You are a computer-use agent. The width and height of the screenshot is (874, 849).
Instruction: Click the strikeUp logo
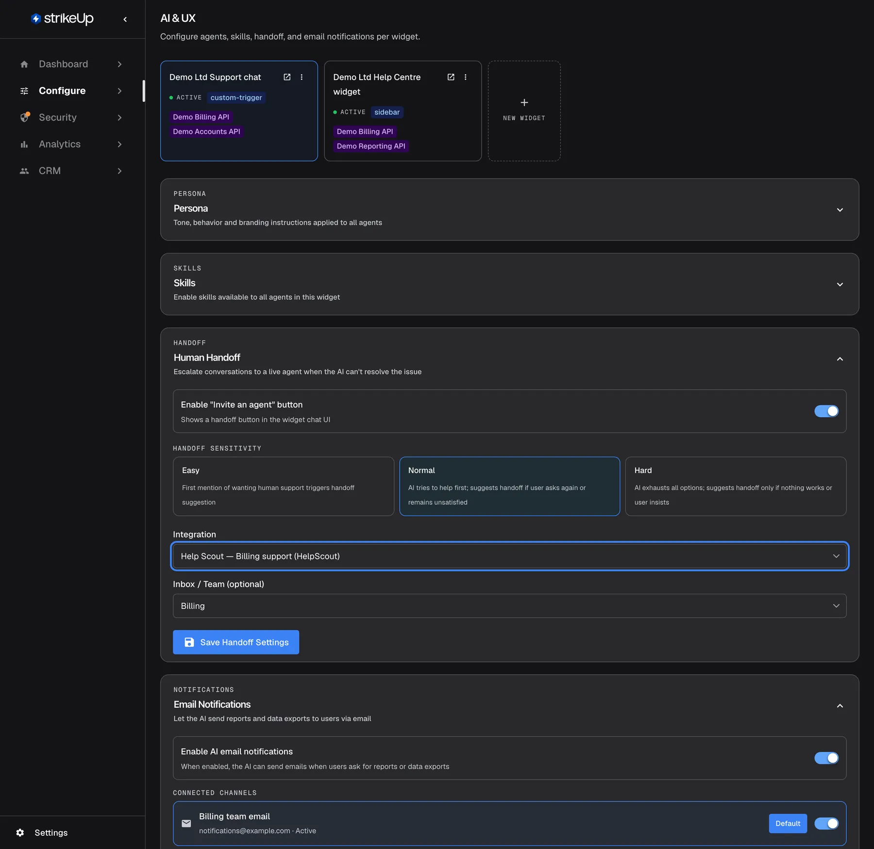point(62,18)
